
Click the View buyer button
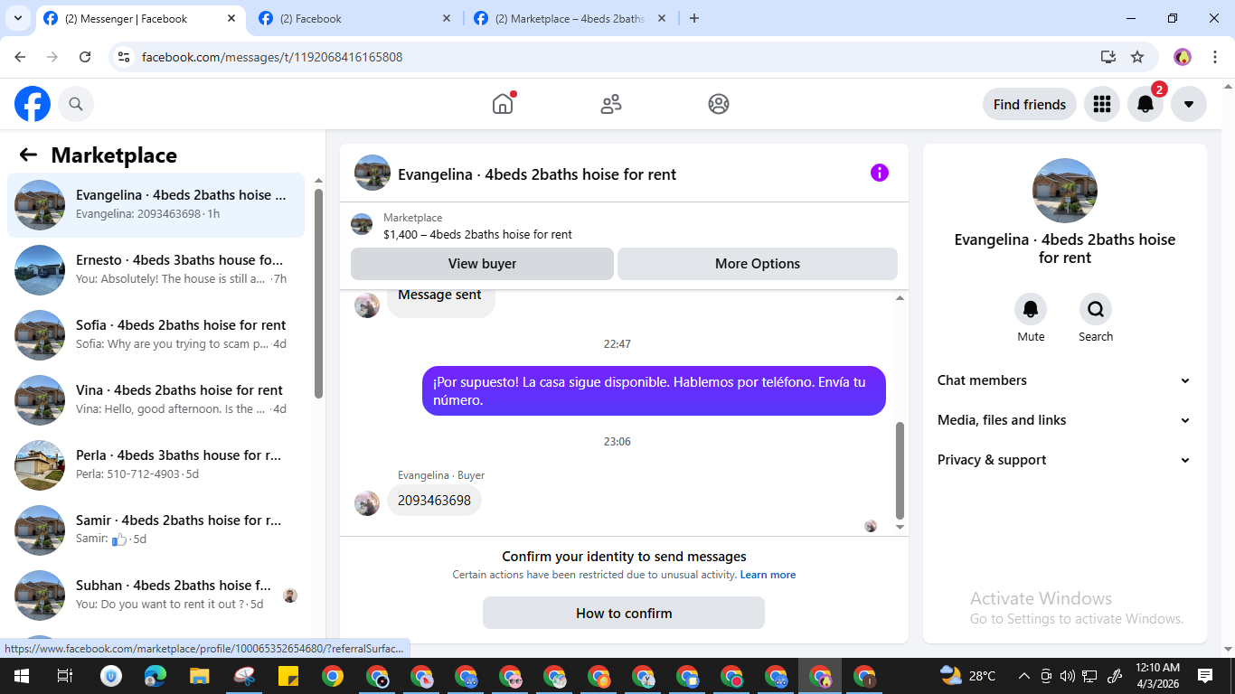(482, 264)
